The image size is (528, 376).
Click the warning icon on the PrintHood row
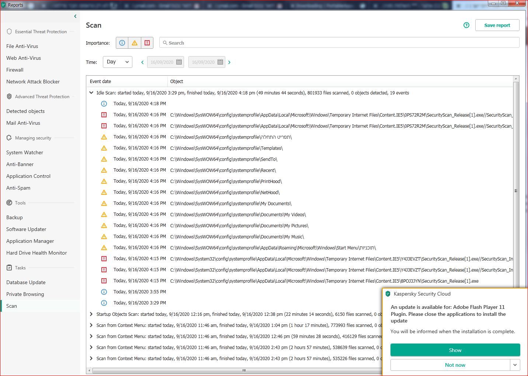coord(104,181)
